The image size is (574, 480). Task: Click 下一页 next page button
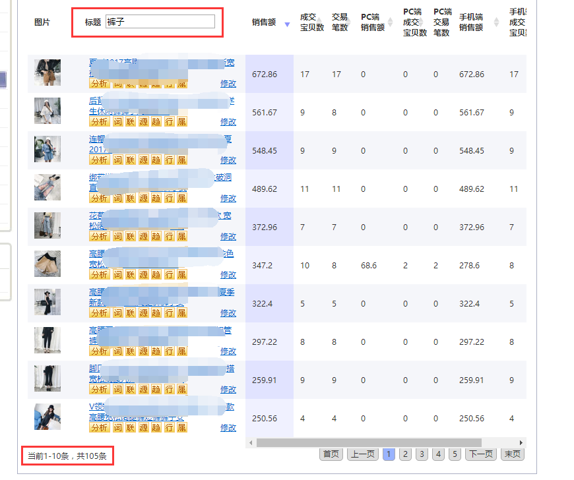tap(481, 454)
